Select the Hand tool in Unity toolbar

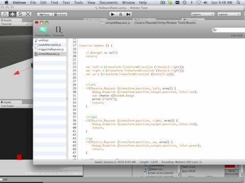tap(5, 14)
